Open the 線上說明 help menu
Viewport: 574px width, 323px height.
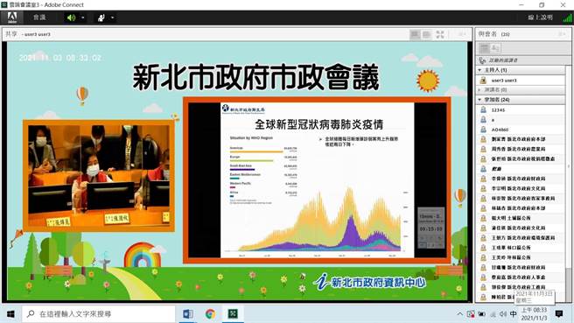click(540, 18)
